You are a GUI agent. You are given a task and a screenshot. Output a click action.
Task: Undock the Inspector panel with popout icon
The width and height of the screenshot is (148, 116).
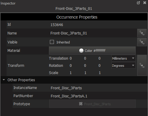coord(138,3)
